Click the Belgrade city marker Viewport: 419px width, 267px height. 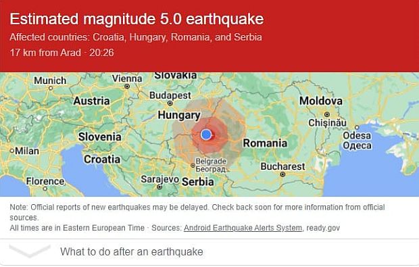tap(193, 166)
